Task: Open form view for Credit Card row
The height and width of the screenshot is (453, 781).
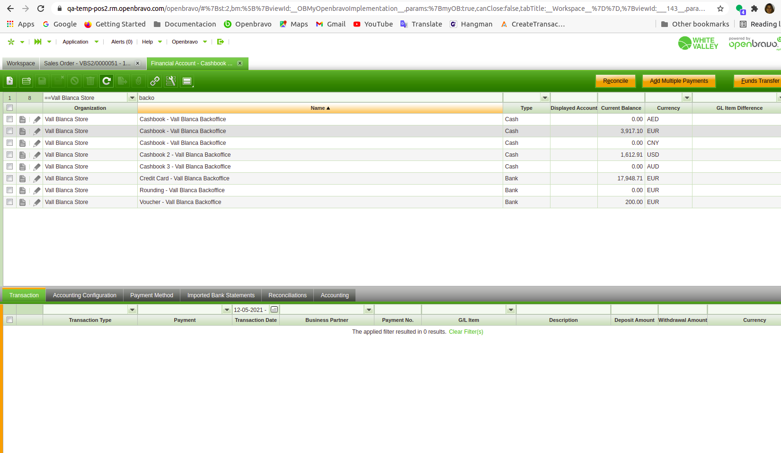Action: pos(22,178)
